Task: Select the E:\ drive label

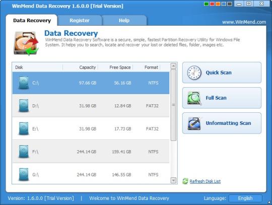Action: coord(35,128)
